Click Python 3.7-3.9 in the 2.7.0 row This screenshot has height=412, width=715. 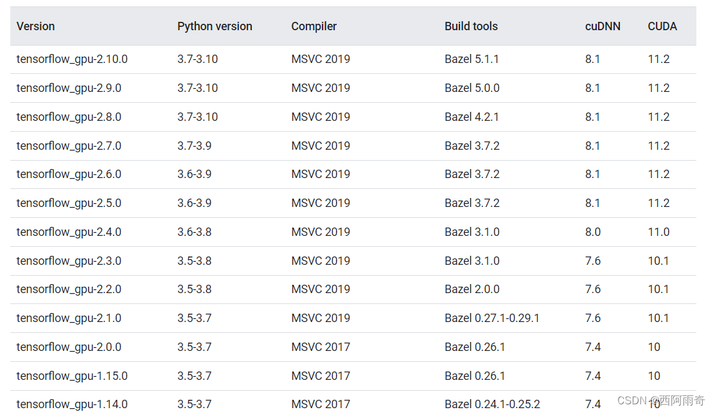click(x=194, y=146)
